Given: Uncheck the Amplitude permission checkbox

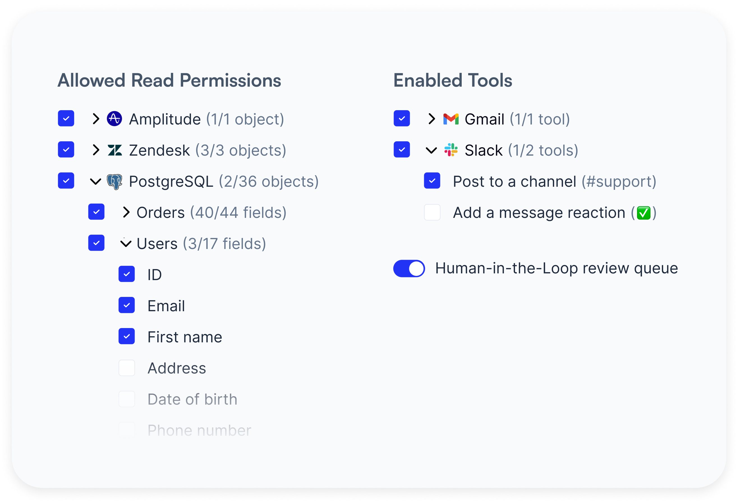Looking at the screenshot, I should pyautogui.click(x=66, y=118).
